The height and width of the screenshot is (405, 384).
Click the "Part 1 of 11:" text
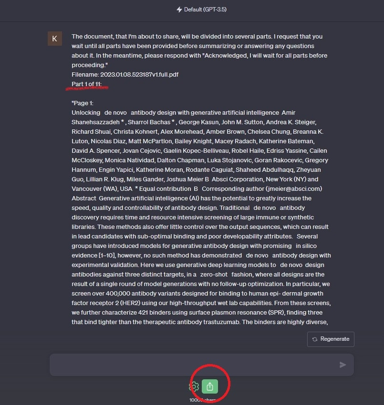(86, 84)
